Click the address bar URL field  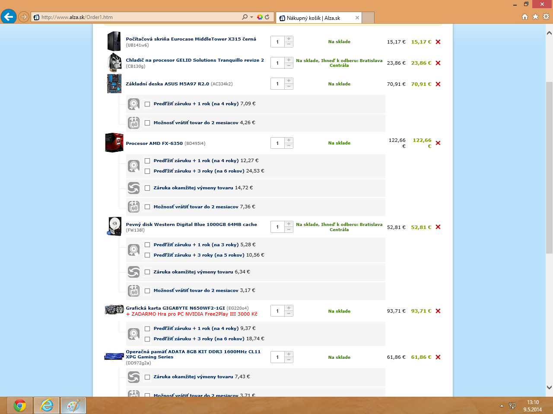click(x=136, y=17)
